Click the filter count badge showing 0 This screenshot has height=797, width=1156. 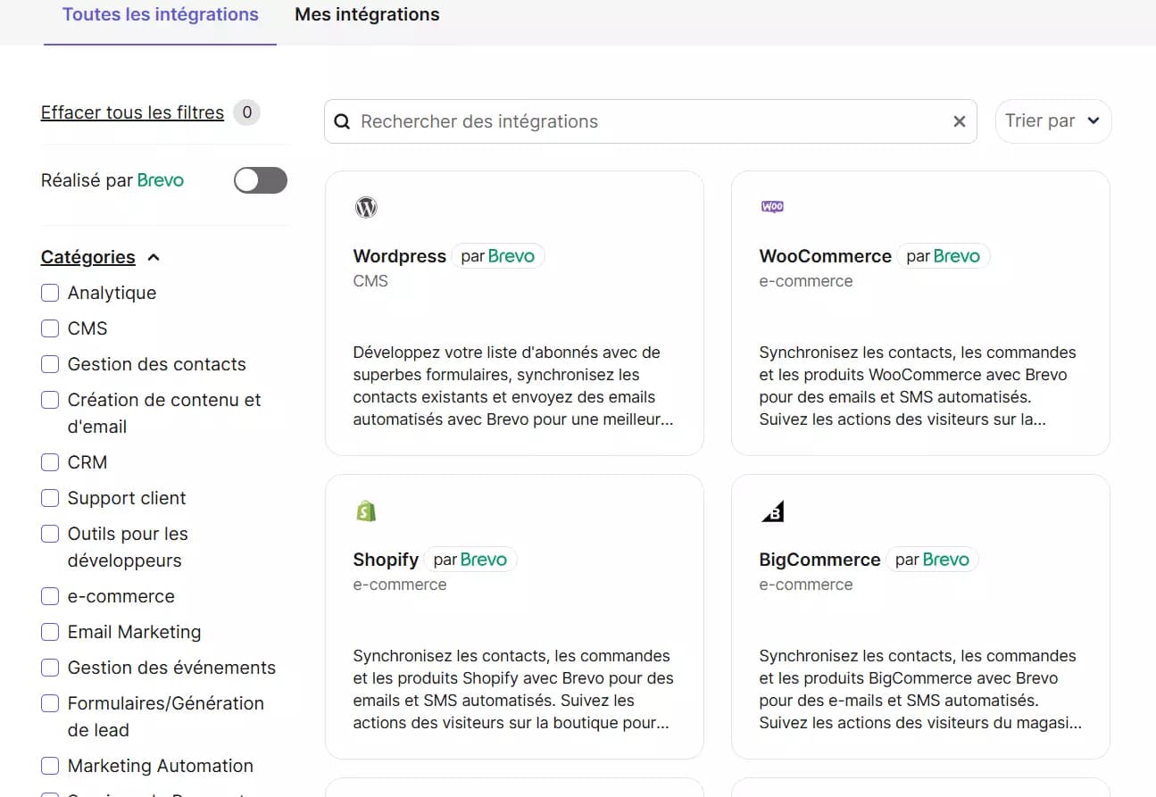tap(246, 112)
